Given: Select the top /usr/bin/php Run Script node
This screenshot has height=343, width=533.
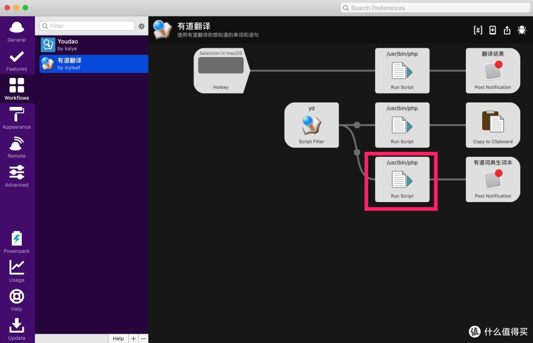Looking at the screenshot, I should point(402,70).
